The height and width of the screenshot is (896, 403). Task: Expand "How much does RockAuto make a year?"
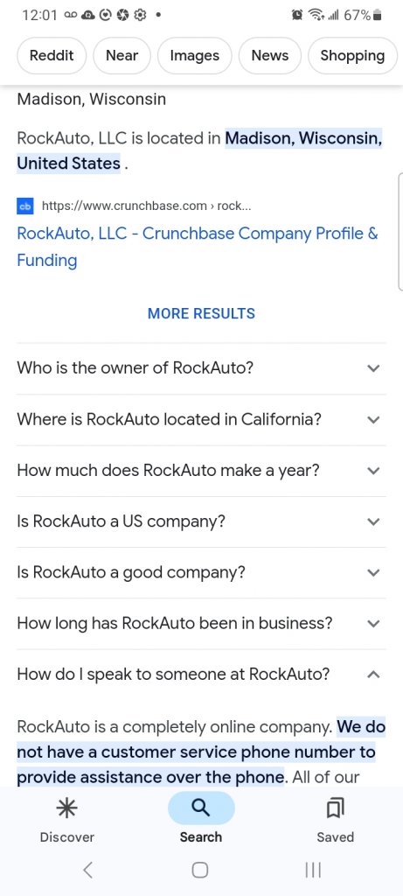click(201, 471)
